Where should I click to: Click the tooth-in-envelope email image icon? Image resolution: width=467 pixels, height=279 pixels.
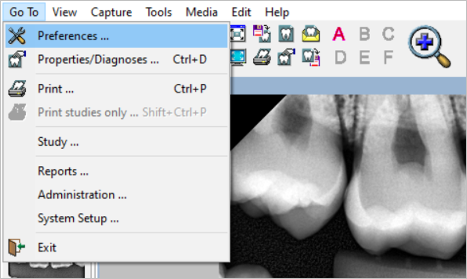click(311, 34)
